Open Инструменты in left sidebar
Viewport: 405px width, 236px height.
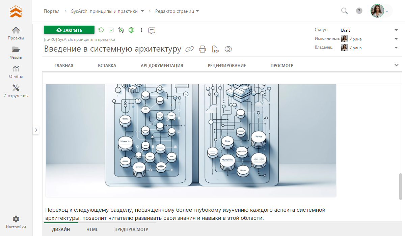[16, 91]
